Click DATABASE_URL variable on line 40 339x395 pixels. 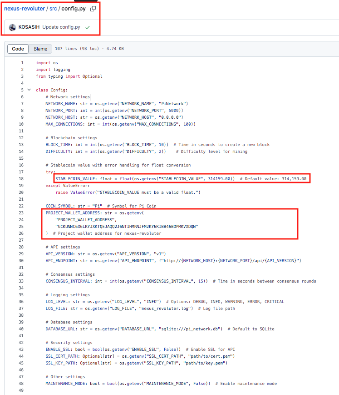click(x=60, y=329)
